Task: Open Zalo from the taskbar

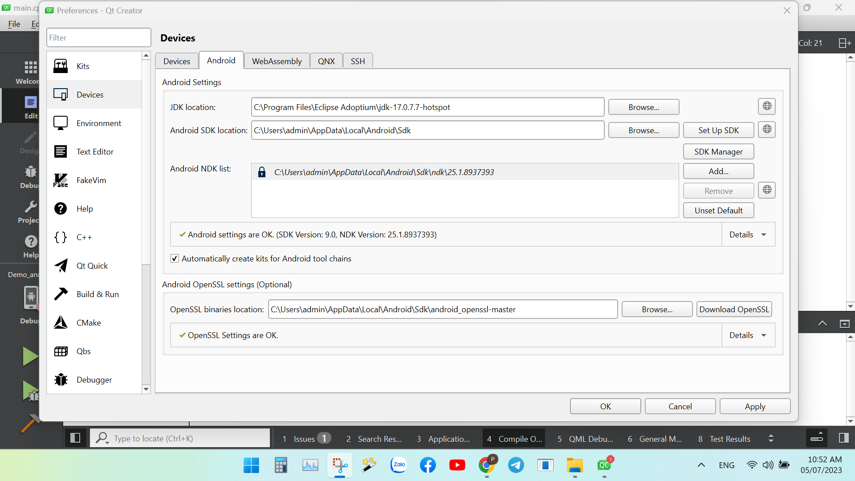Action: (x=398, y=465)
